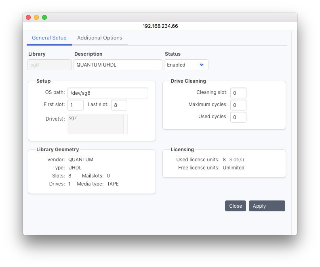
Task: Click the Maximum cycles field
Action: pyautogui.click(x=238, y=105)
